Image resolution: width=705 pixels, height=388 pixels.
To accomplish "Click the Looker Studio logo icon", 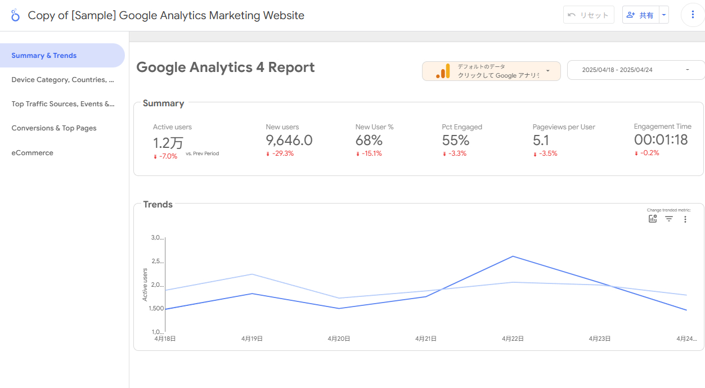I will pos(15,15).
